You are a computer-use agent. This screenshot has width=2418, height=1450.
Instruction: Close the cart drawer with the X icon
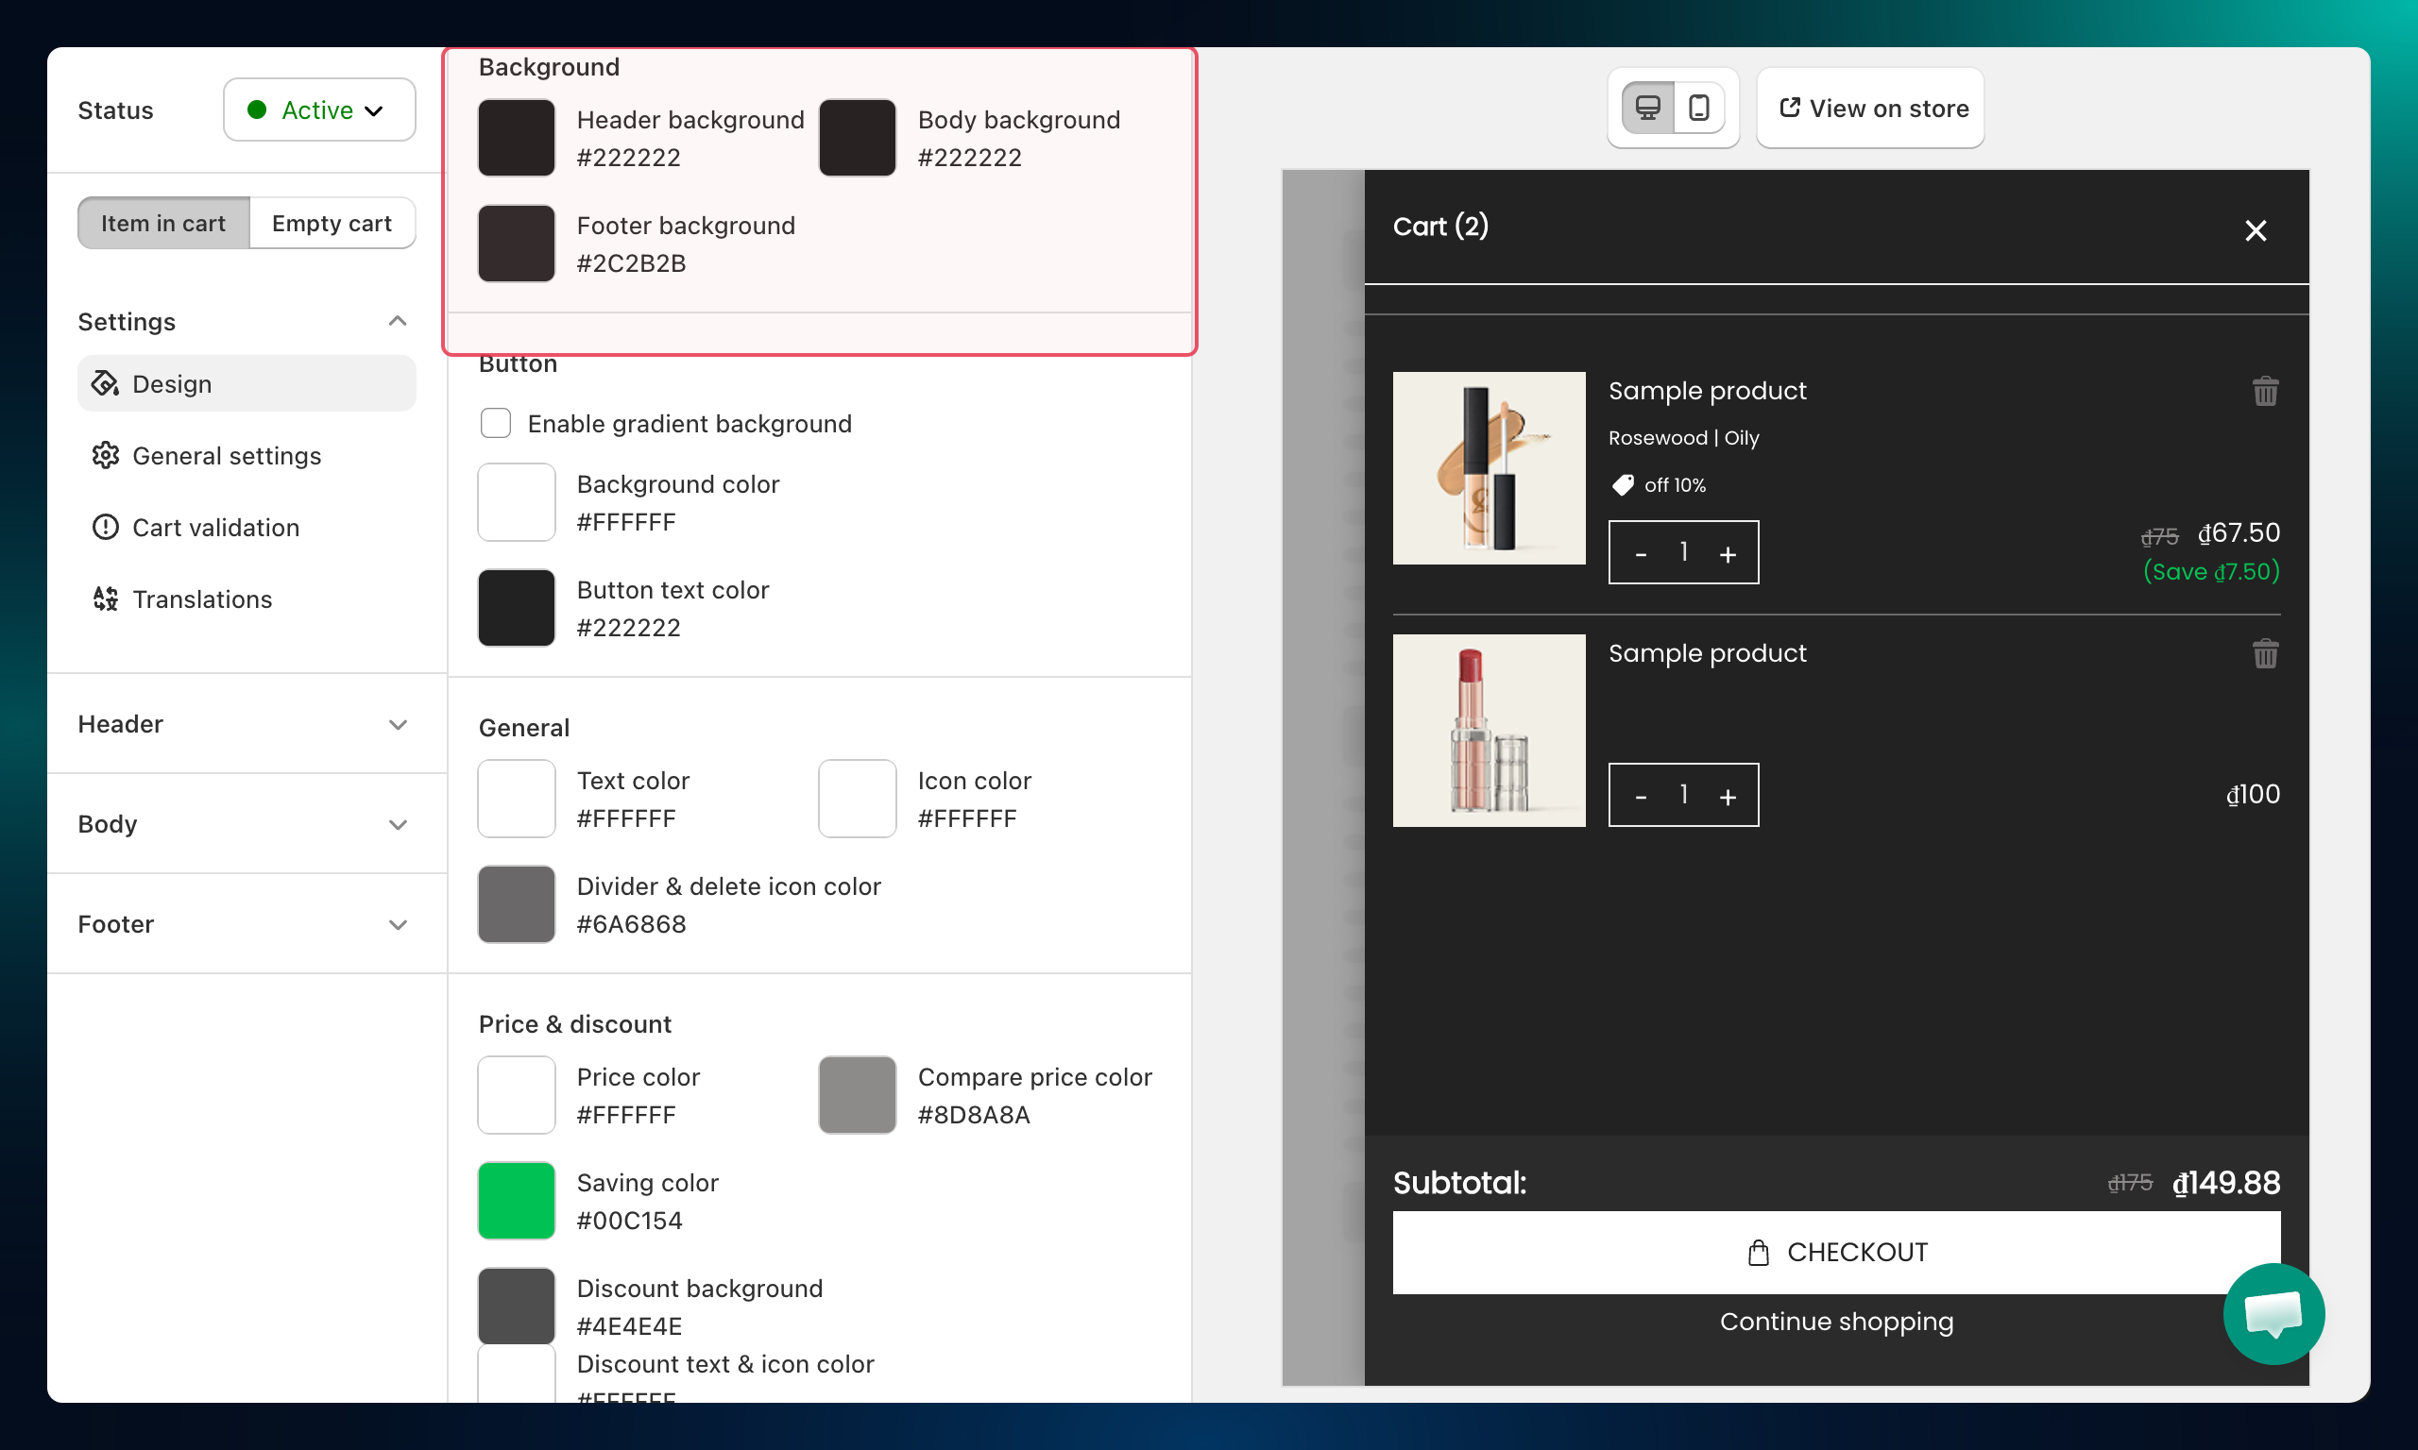2255,230
